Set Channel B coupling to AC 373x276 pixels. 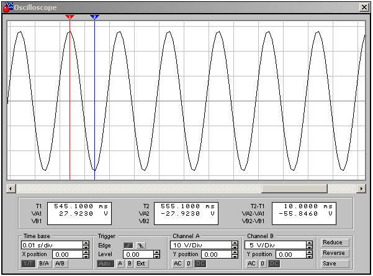pos(252,264)
